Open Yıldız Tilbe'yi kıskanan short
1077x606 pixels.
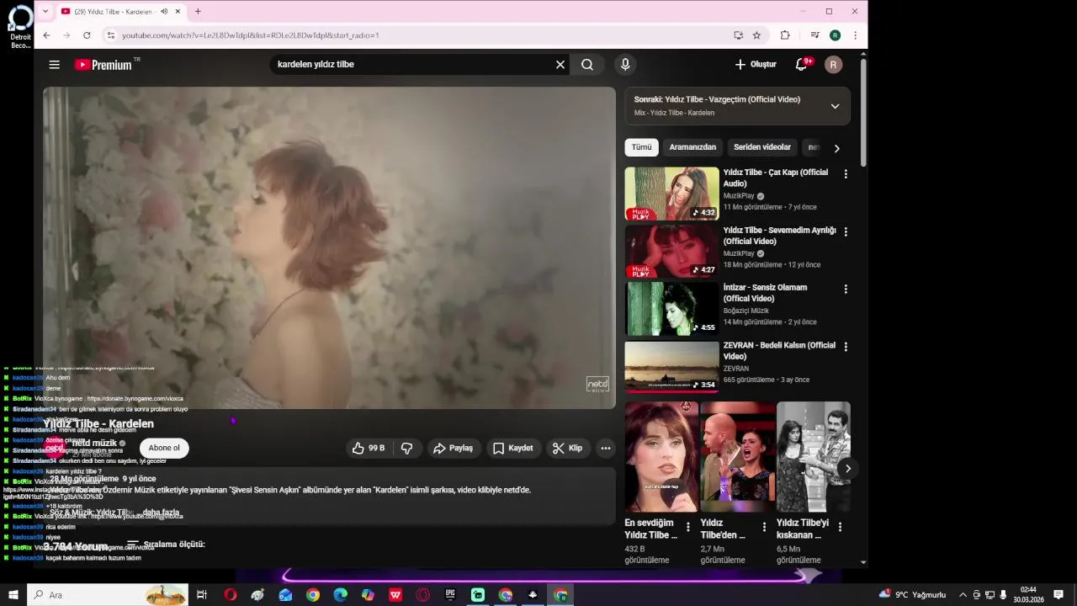813,457
